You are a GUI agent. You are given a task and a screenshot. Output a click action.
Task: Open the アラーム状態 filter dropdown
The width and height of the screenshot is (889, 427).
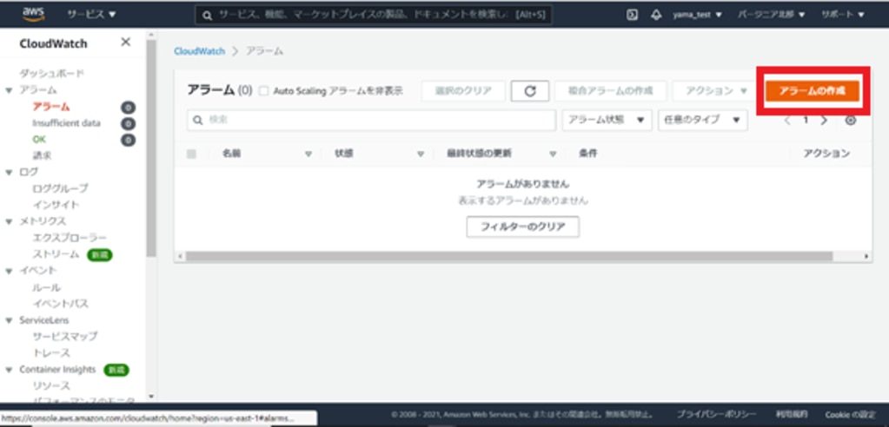607,120
